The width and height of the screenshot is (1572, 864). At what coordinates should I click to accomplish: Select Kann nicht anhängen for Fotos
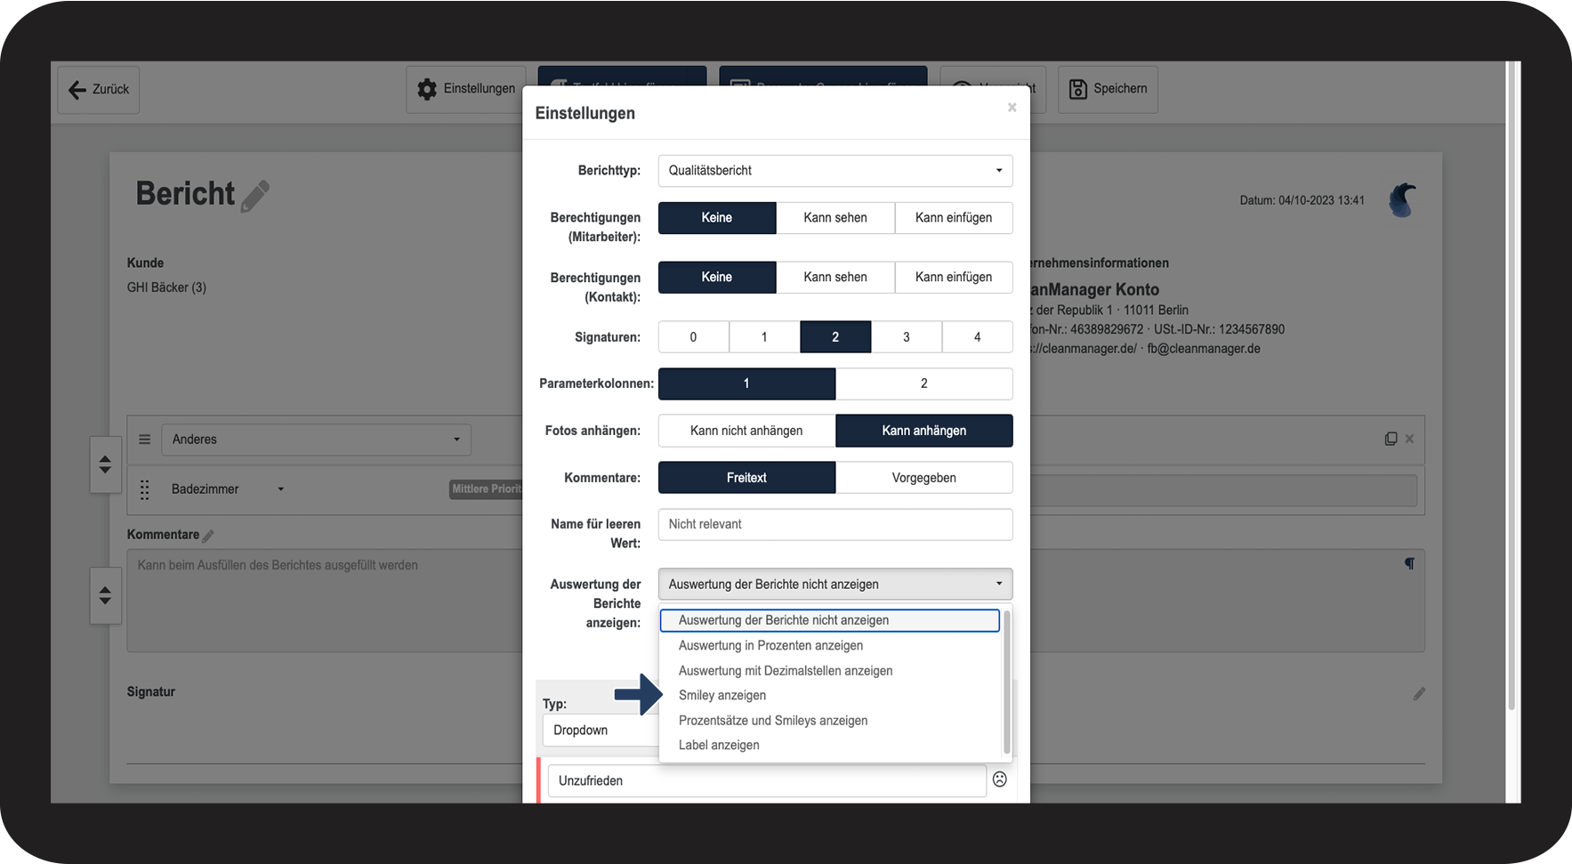[746, 431]
